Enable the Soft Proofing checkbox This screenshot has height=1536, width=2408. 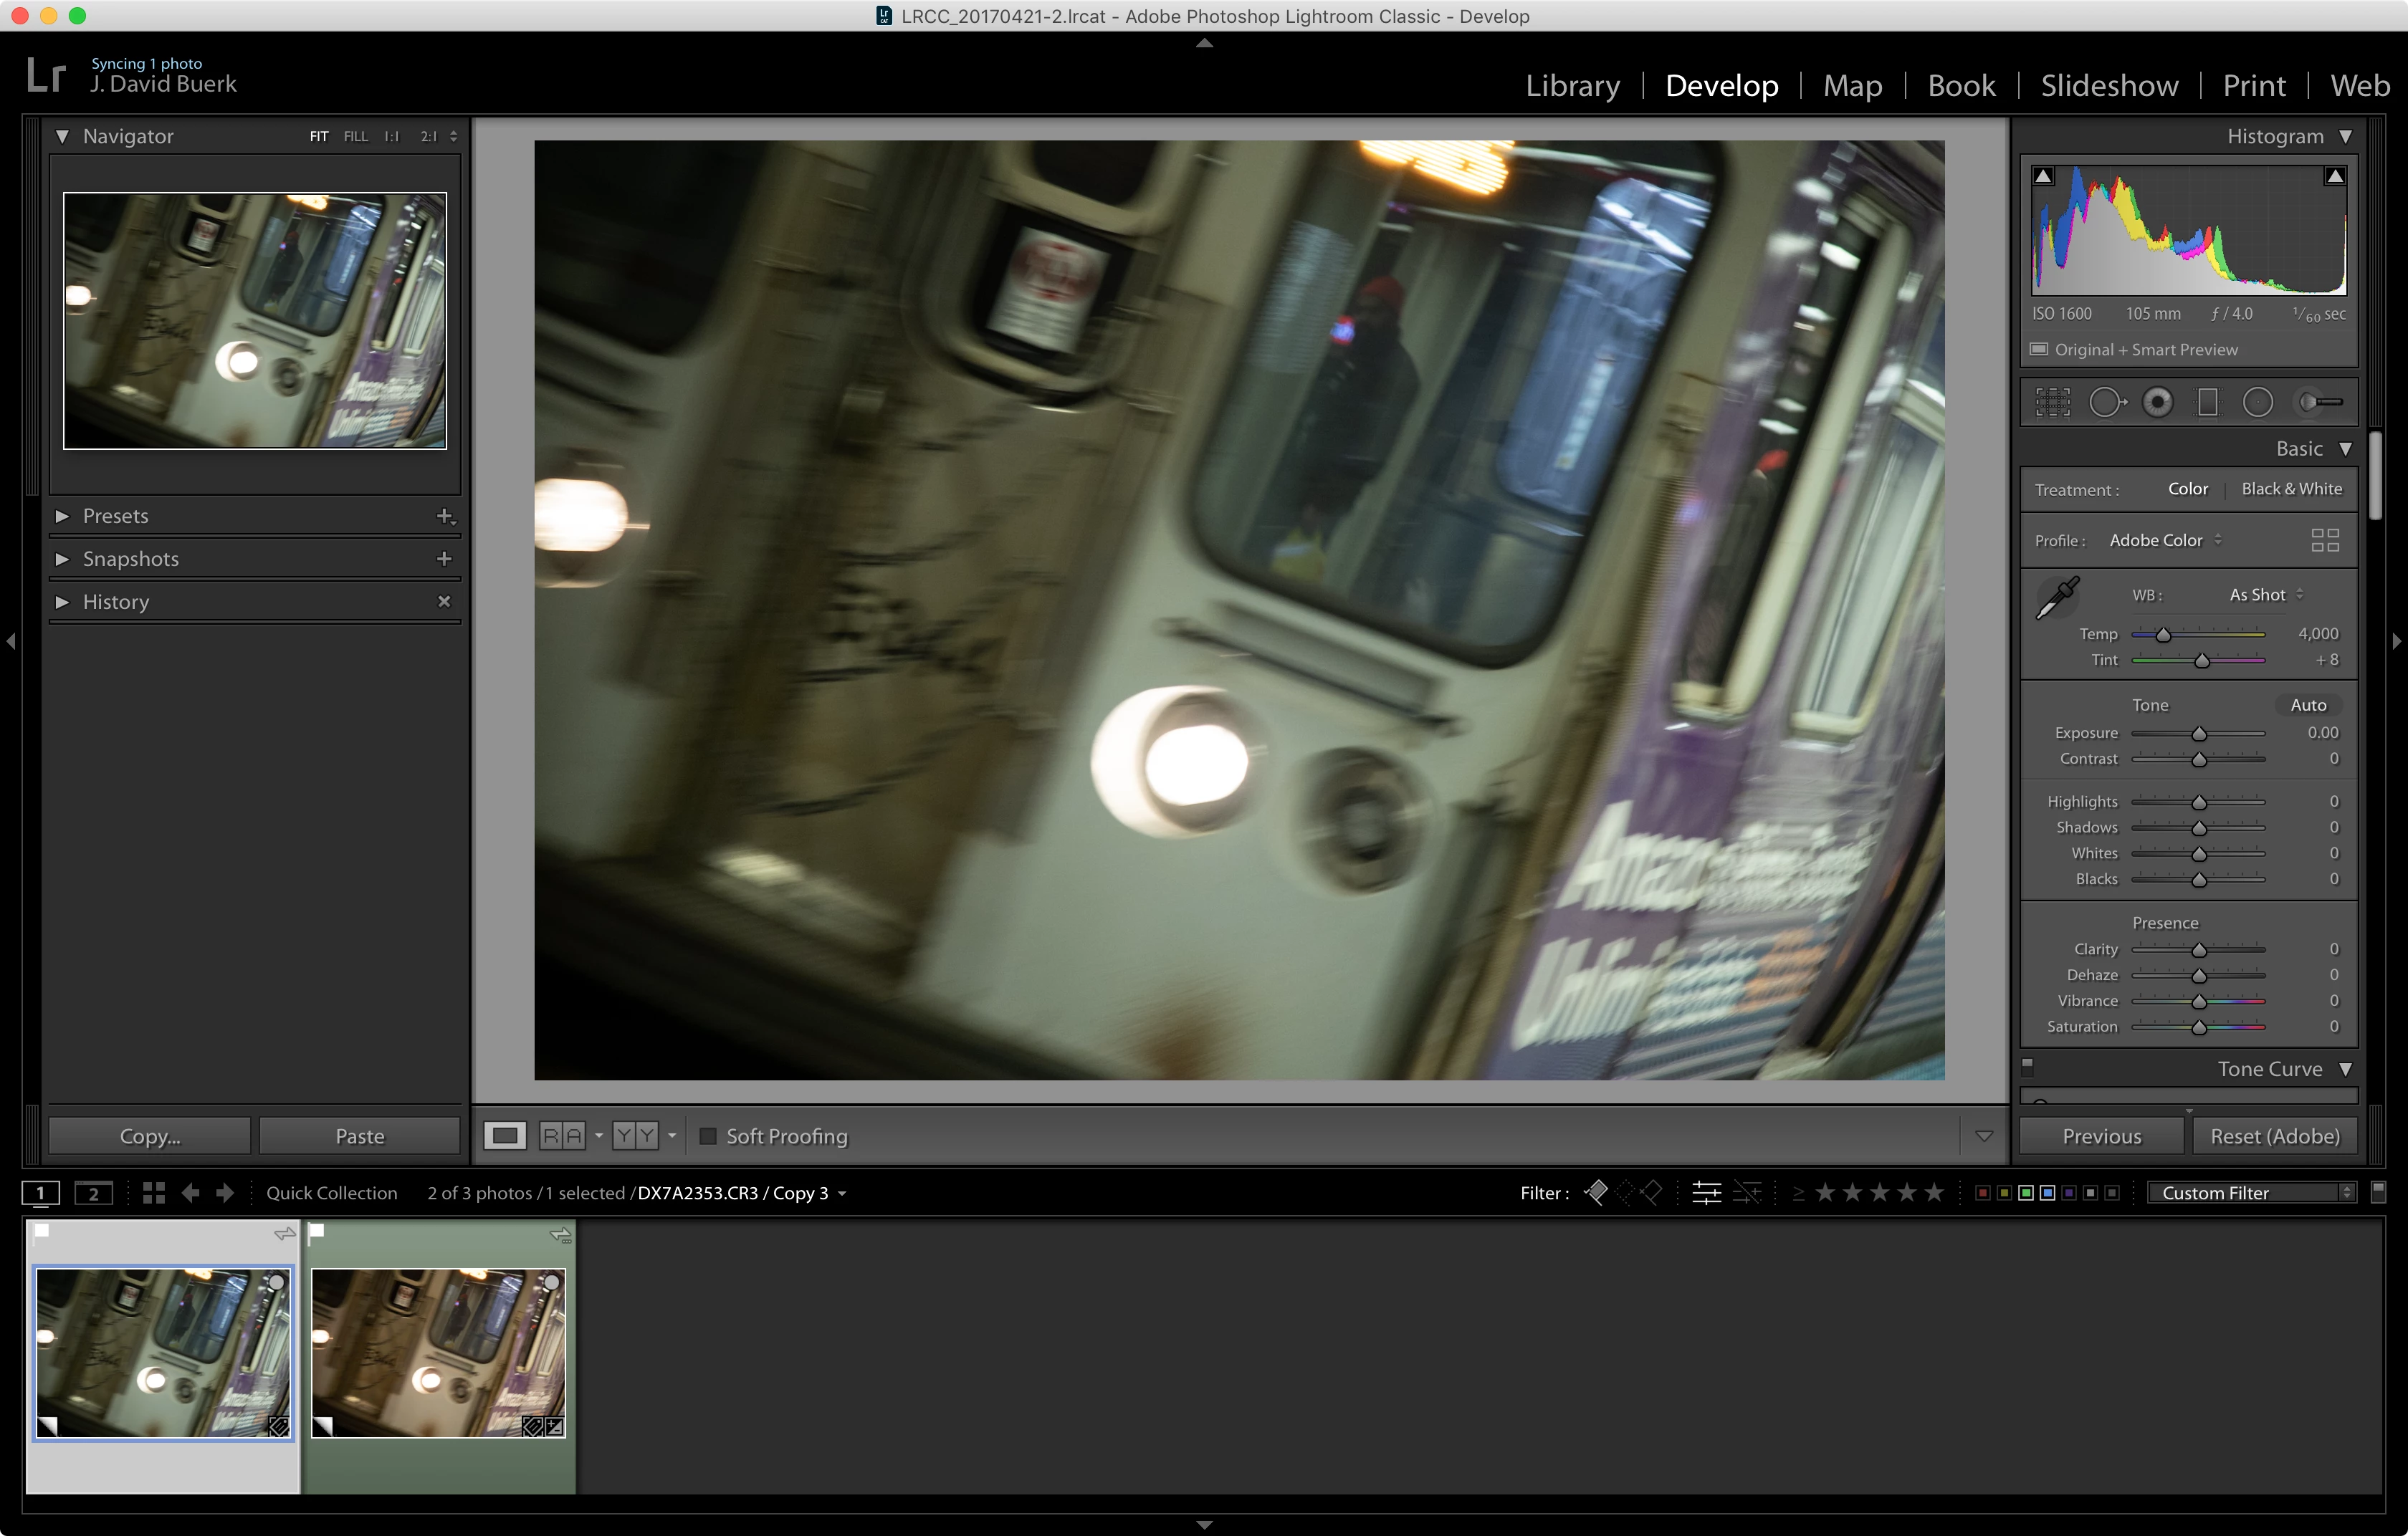coord(708,1136)
